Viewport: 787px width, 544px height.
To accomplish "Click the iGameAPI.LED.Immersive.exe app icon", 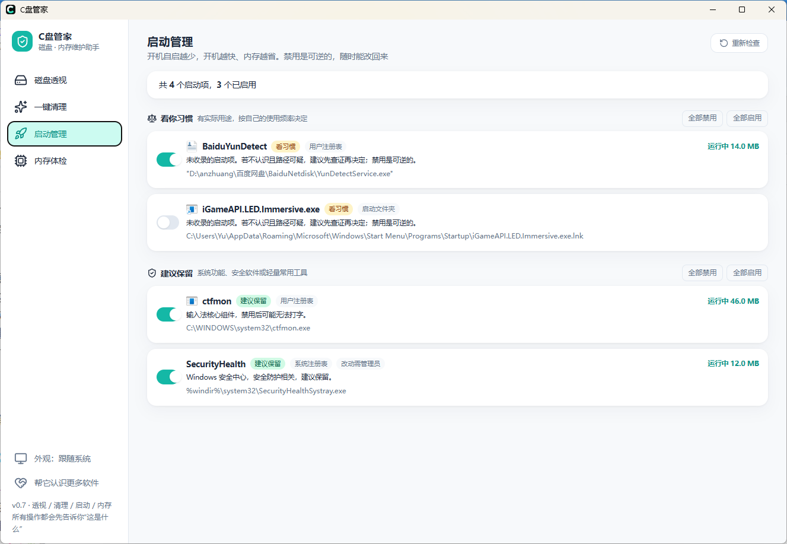I will point(192,209).
